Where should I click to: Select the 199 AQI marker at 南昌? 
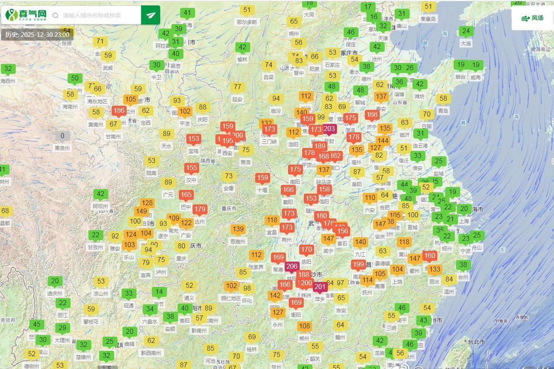(358, 264)
